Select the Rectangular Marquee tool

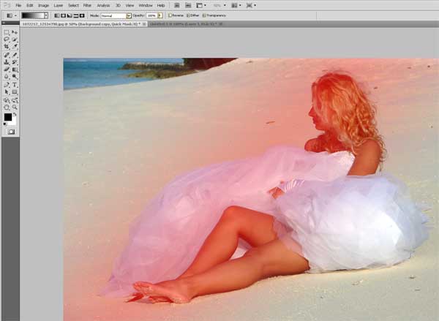tap(7, 32)
